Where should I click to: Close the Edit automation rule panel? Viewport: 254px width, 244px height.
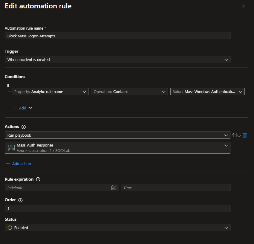(x=244, y=6)
